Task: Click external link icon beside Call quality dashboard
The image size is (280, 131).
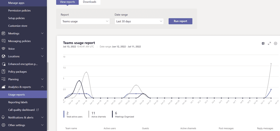Action: [x=38, y=110]
